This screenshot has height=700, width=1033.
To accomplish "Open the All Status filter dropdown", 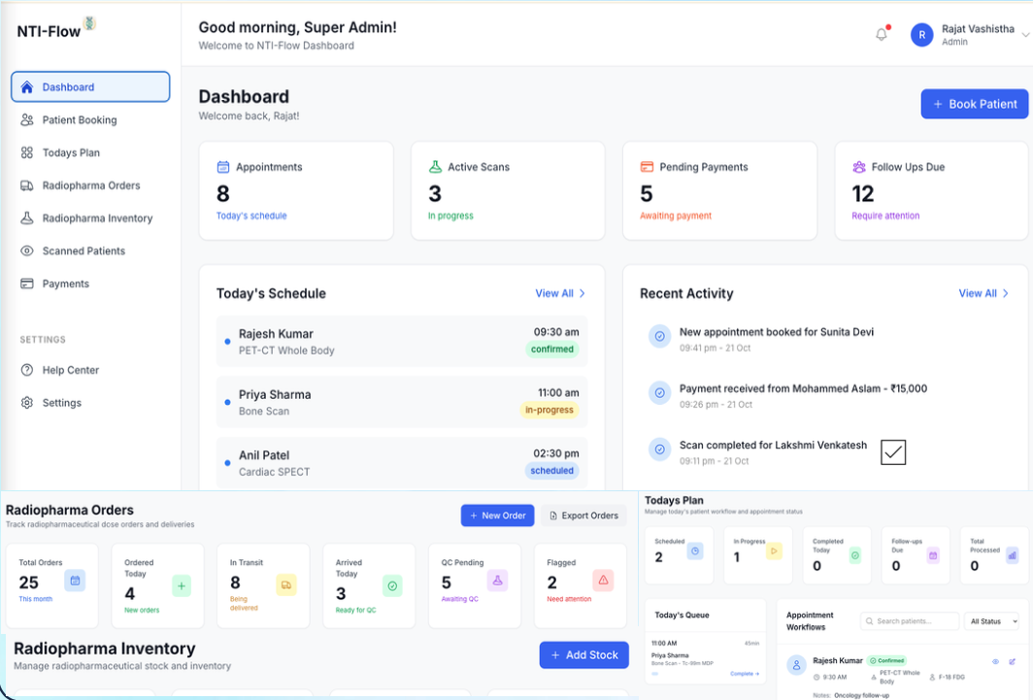I will click(993, 621).
